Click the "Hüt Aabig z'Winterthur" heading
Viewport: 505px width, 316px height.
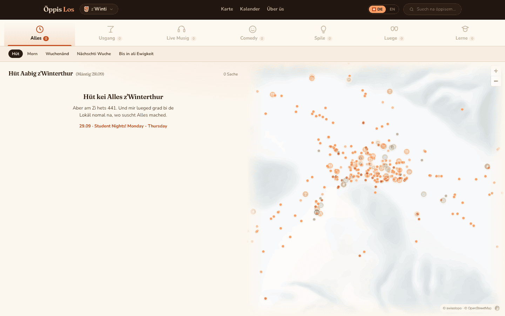tap(41, 73)
